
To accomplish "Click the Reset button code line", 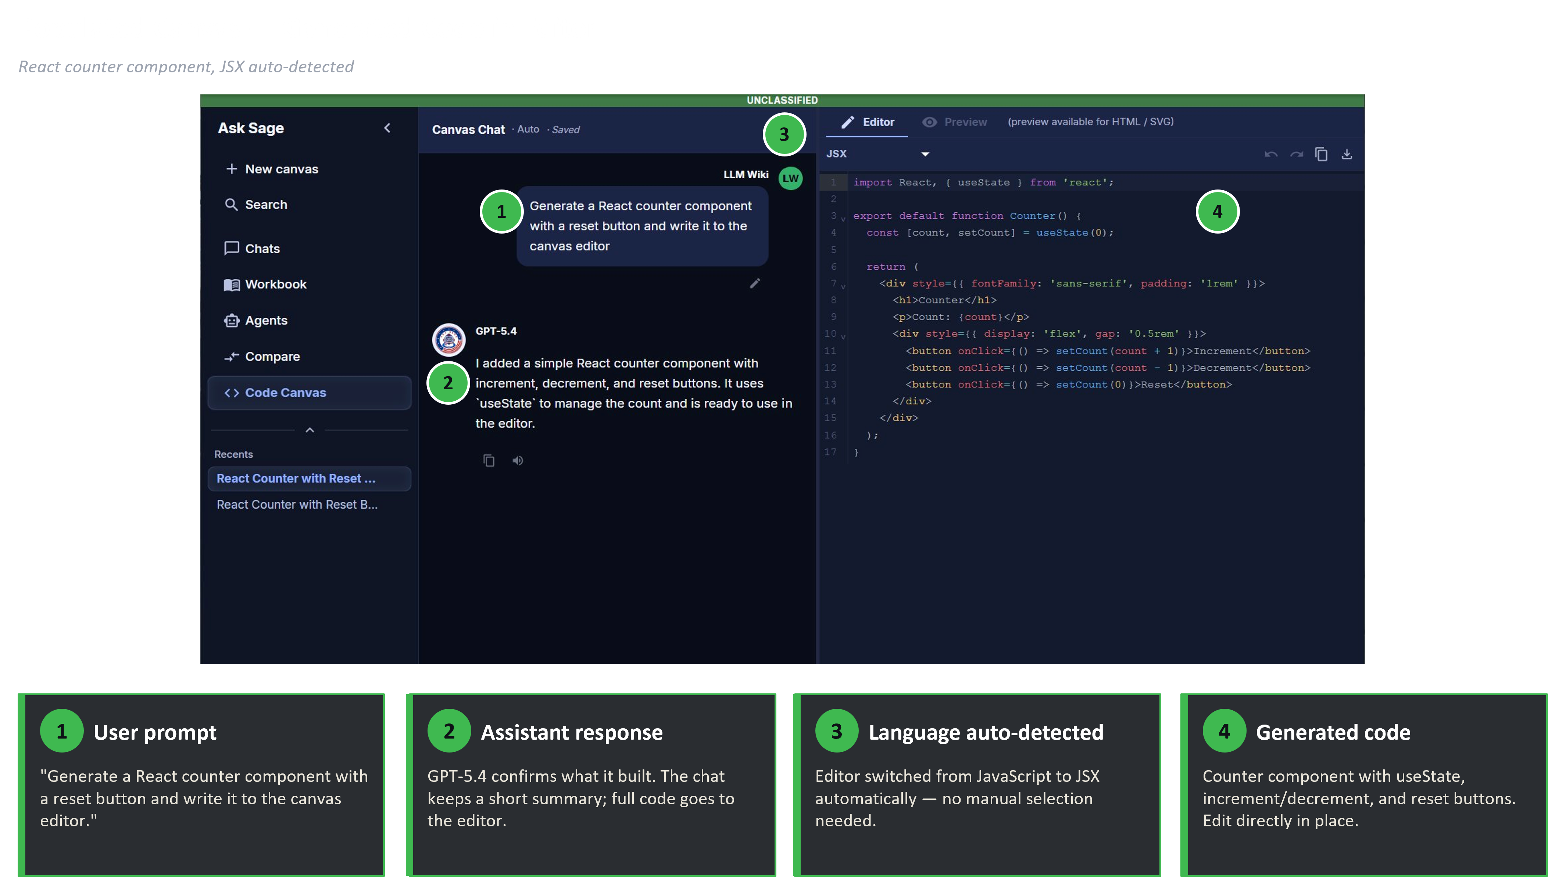I will tap(1068, 385).
